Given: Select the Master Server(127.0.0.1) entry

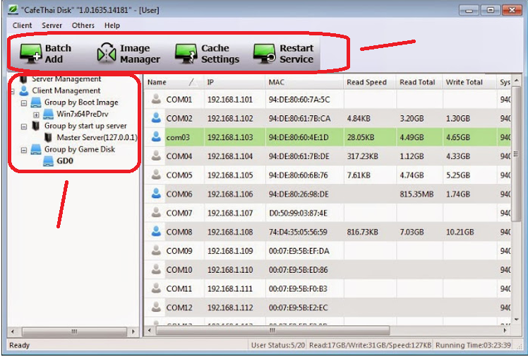Looking at the screenshot, I should 97,137.
